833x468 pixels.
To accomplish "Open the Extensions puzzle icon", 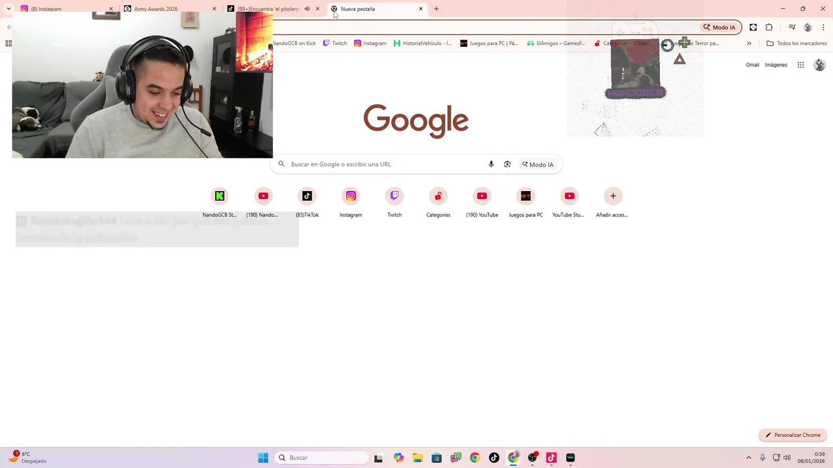I will point(769,27).
